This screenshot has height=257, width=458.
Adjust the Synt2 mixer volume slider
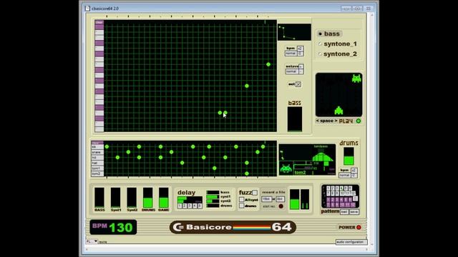point(132,198)
